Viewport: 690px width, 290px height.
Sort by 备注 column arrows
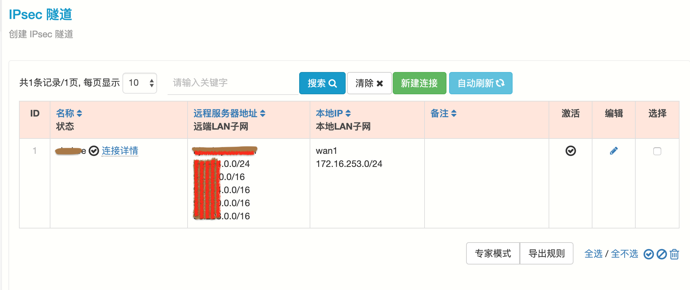coord(454,114)
